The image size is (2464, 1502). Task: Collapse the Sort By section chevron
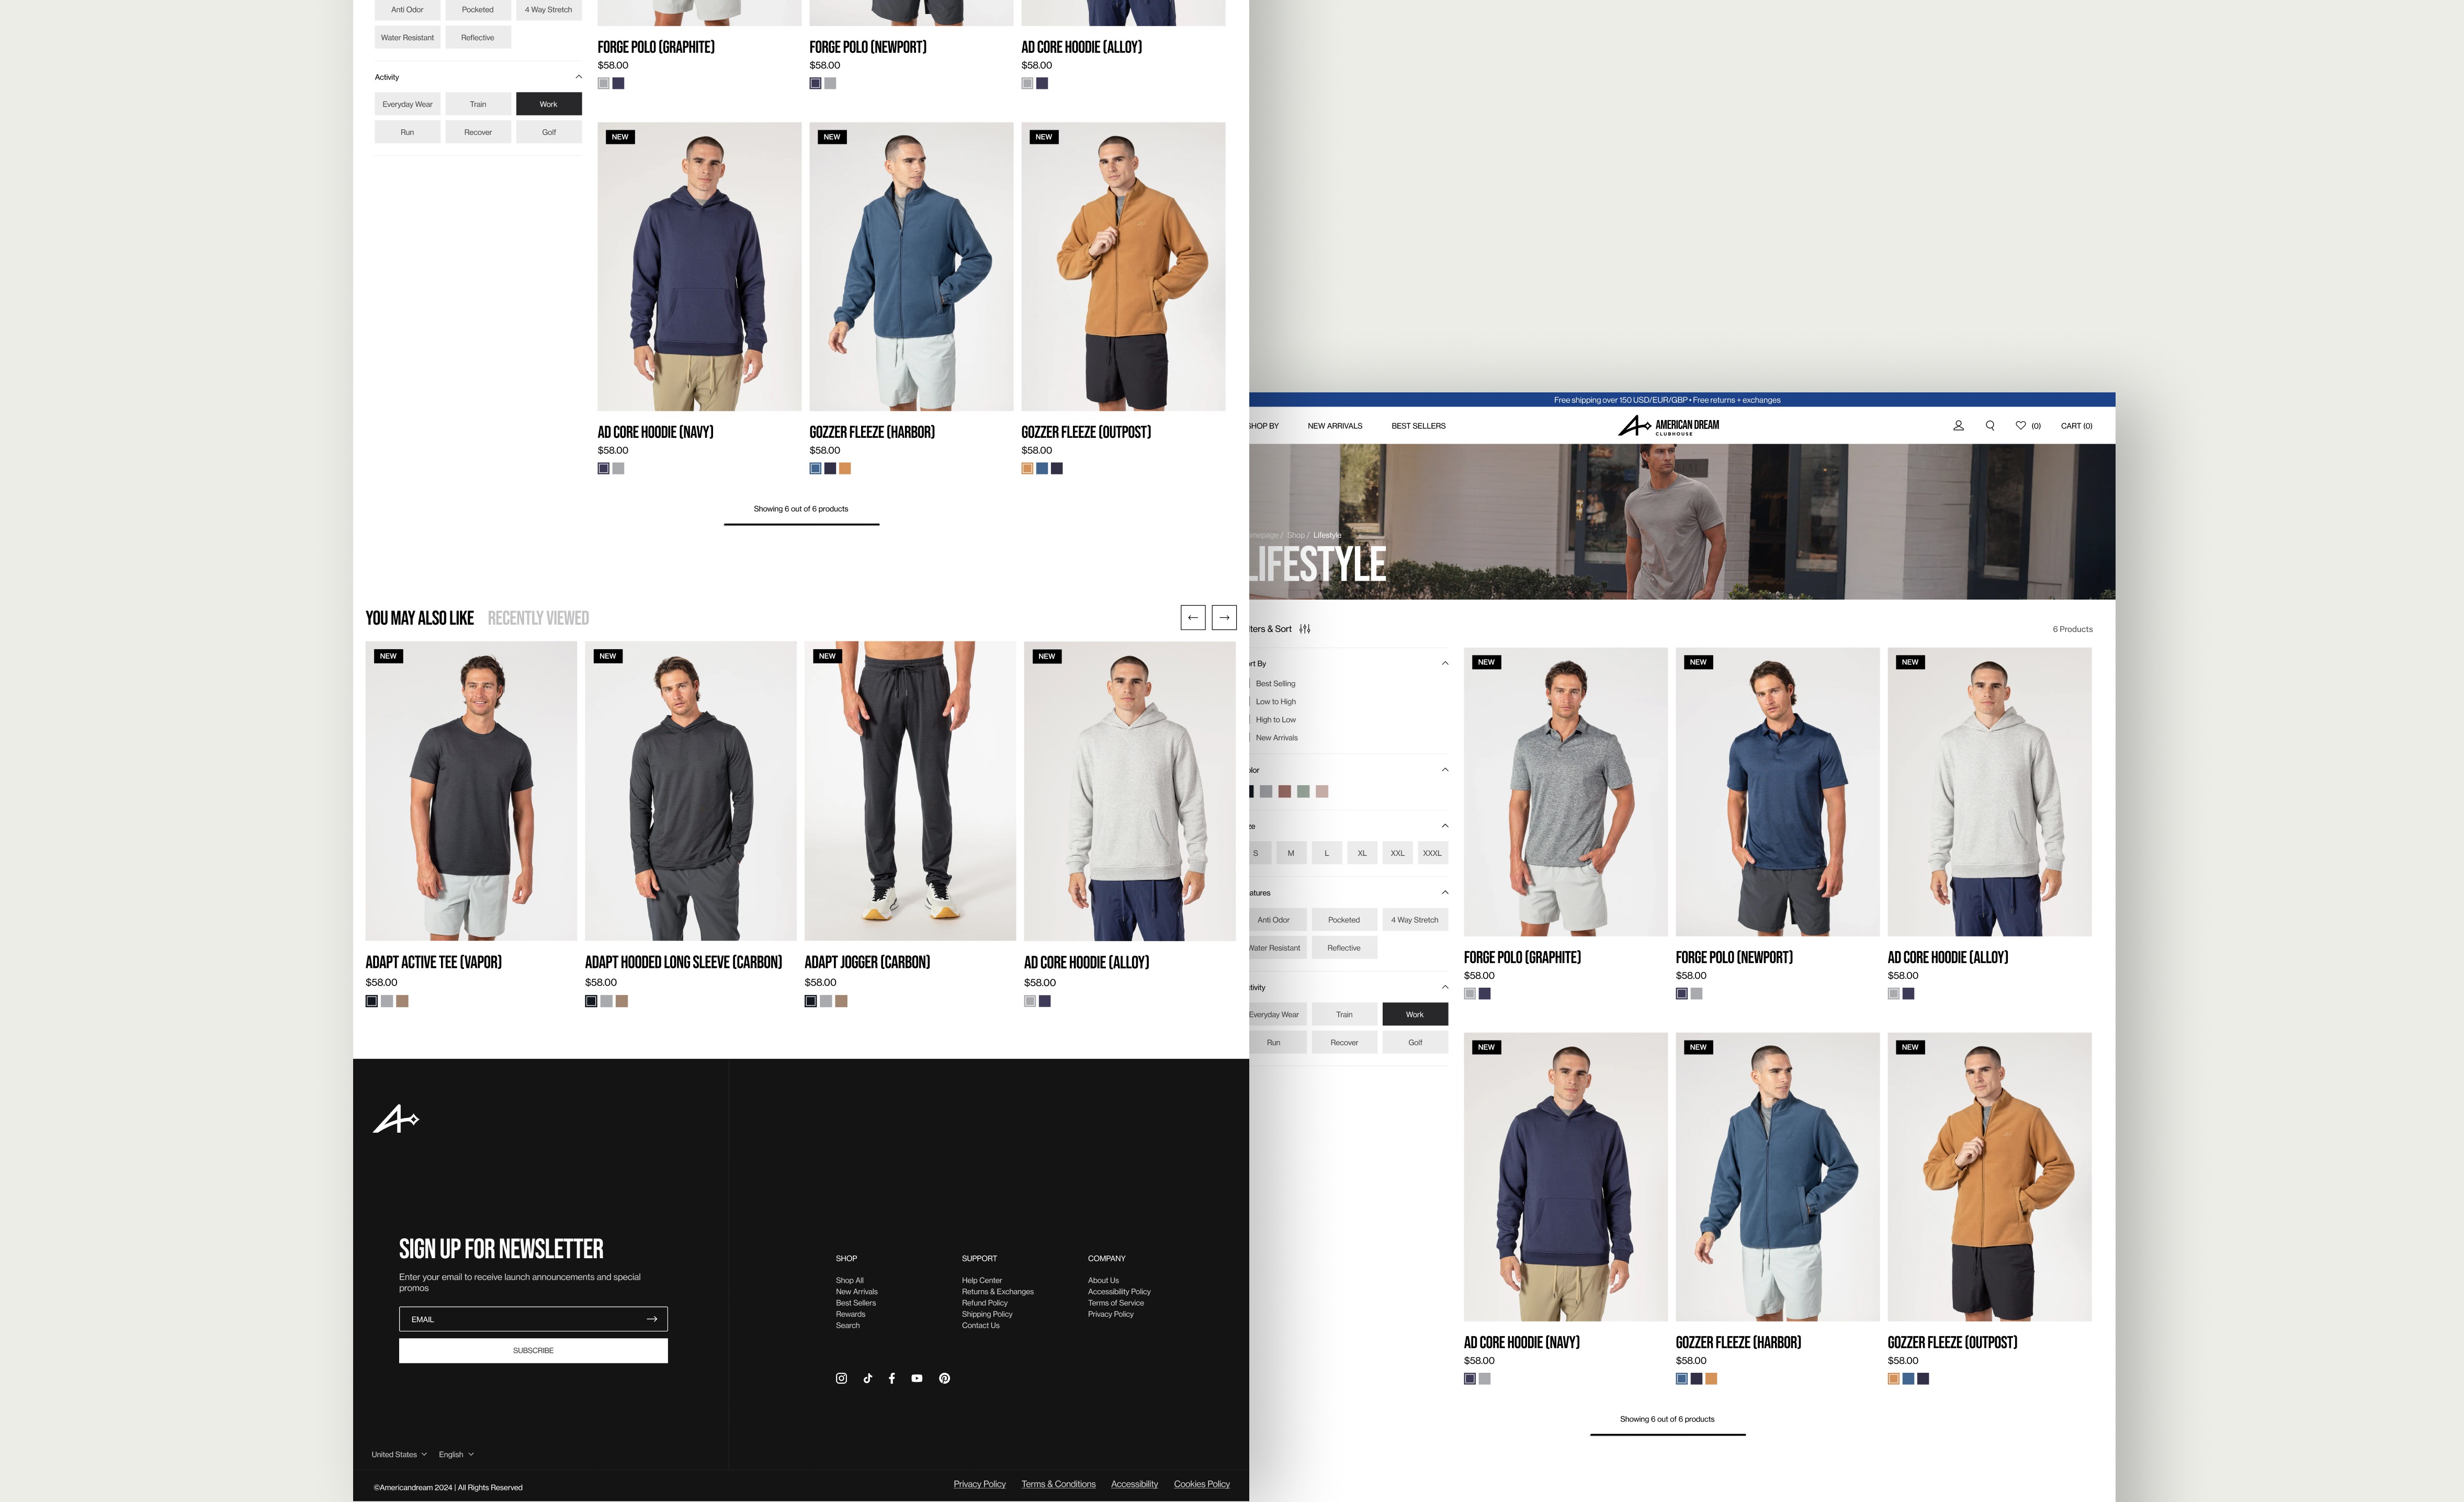coord(1444,663)
